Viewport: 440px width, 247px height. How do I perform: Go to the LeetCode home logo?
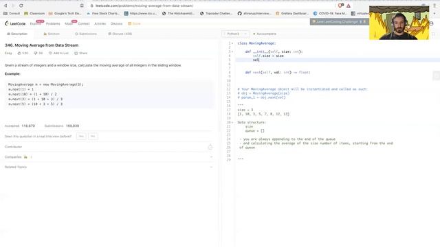pos(15,24)
